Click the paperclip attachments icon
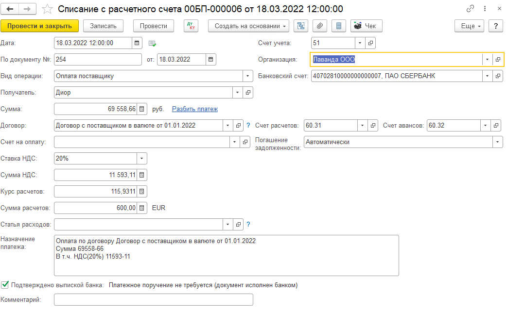The width and height of the screenshot is (507, 311). pyautogui.click(x=319, y=26)
